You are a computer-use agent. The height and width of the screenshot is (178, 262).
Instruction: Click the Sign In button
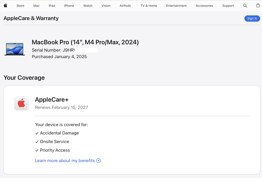pos(252,19)
